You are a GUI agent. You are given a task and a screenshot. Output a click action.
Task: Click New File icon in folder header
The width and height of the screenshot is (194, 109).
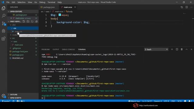tap(24, 21)
